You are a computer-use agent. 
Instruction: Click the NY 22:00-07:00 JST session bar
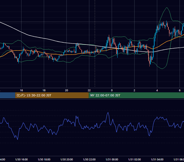136,95
